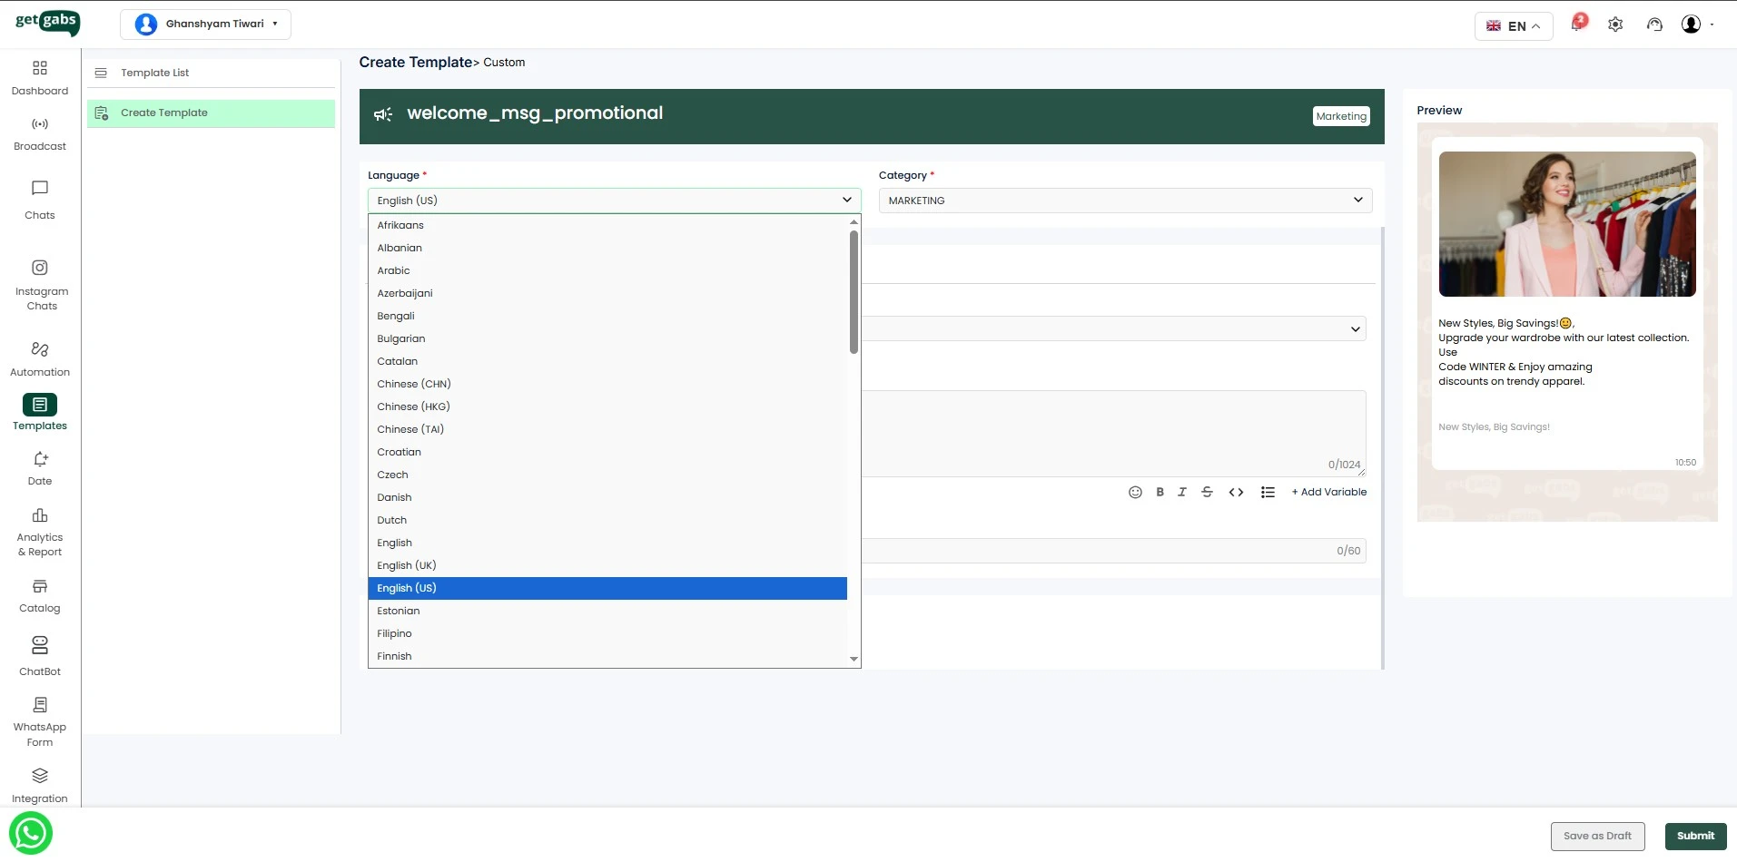Open the emoji picker in text toolbar
Screen dimensions: 1737x862
point(1135,492)
